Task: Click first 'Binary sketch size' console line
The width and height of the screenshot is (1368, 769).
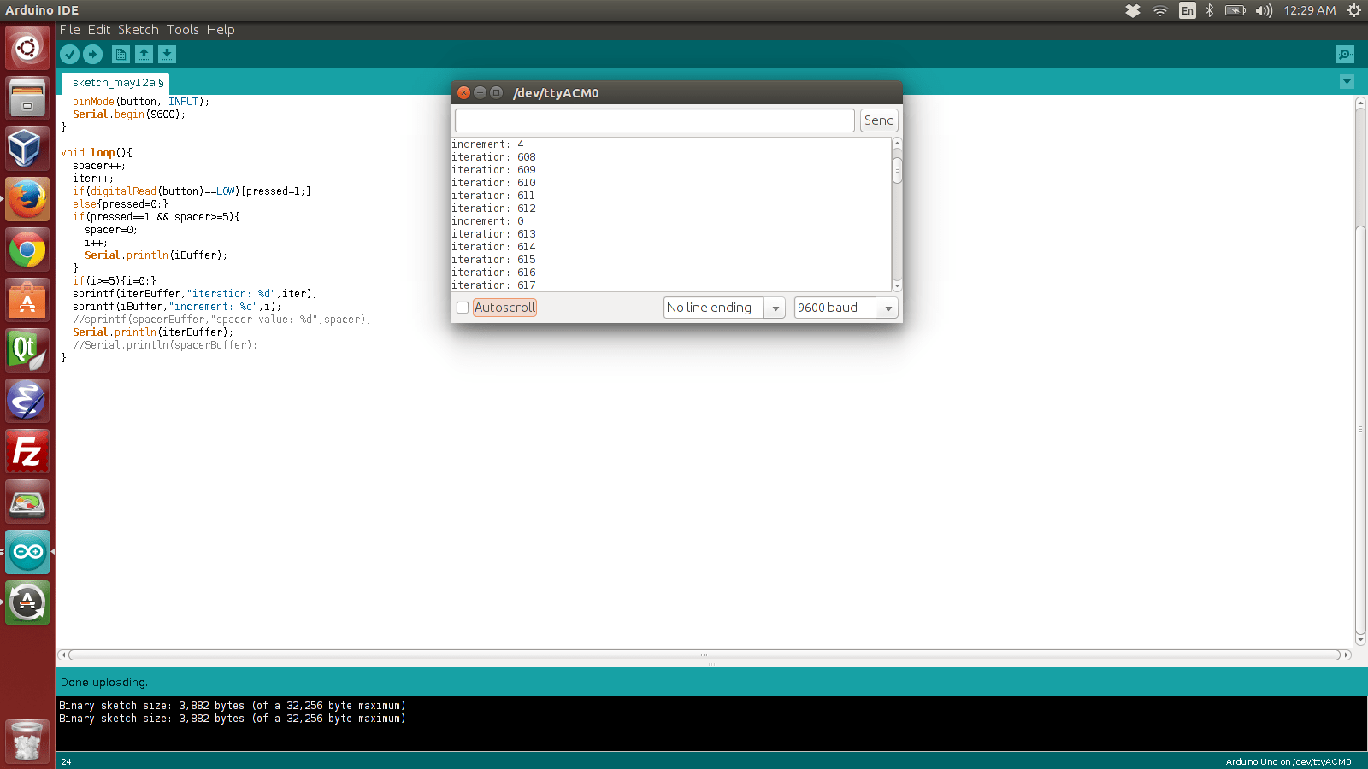Action: pos(233,706)
